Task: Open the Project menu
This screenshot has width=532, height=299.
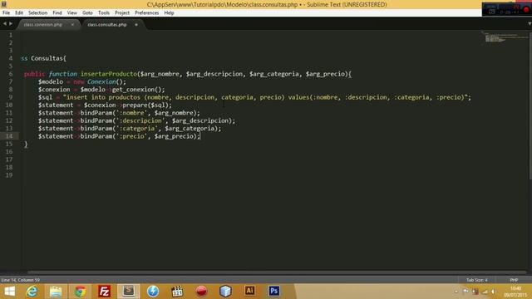Action: pos(122,13)
